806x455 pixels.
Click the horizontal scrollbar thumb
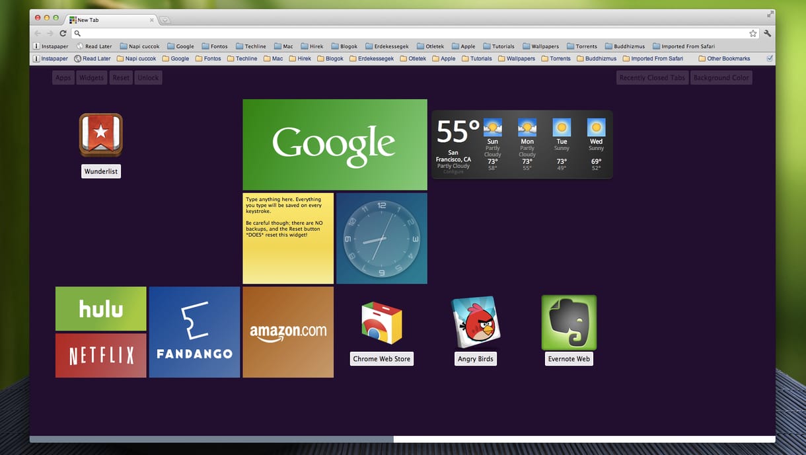pyautogui.click(x=211, y=439)
